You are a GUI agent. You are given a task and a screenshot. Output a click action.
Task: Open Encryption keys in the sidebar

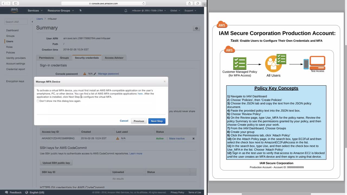point(15,81)
